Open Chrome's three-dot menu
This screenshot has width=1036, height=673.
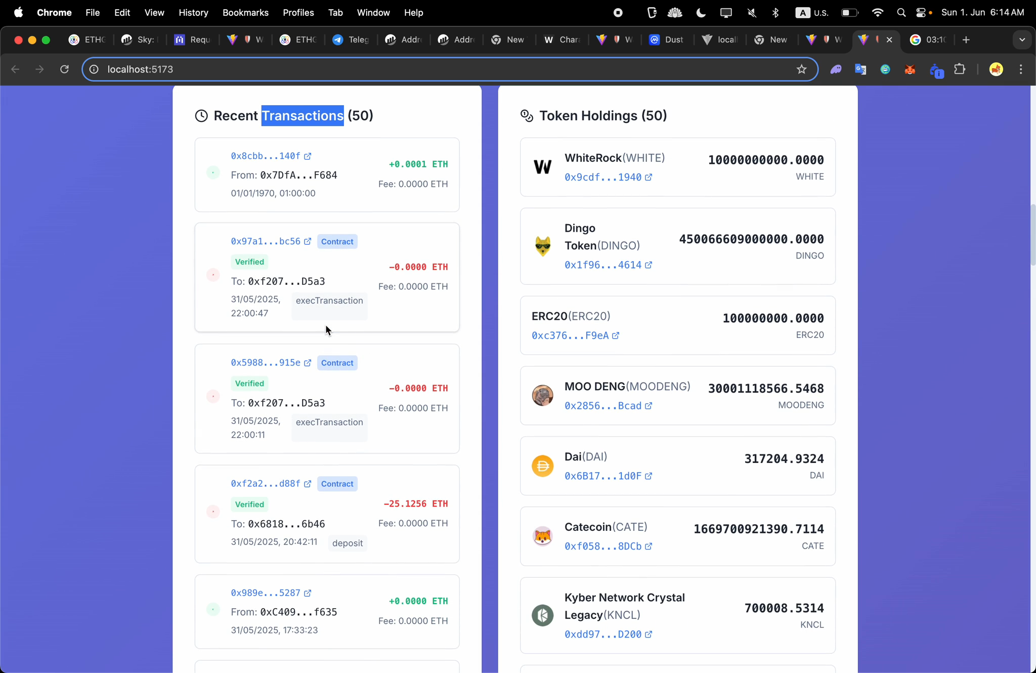click(1021, 69)
